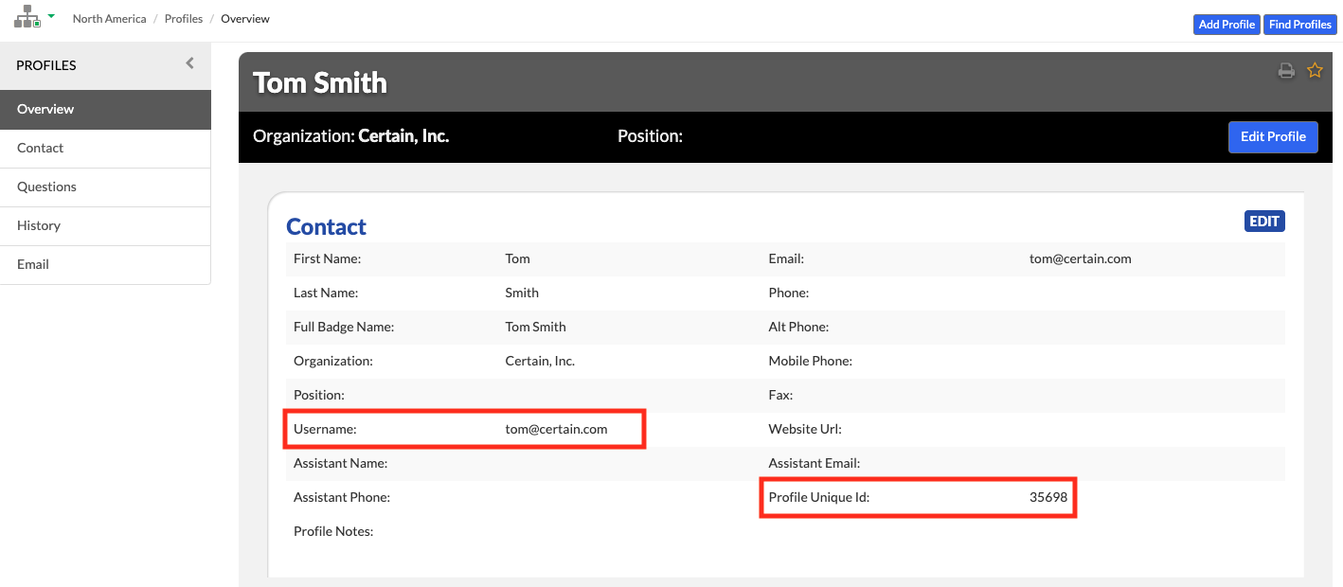Click Profile Unique Id value 35698
Screen dimensions: 1343x587
click(x=1048, y=497)
